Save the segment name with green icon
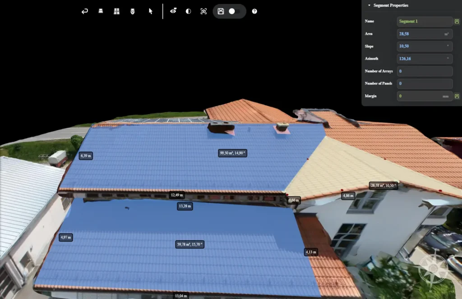The image size is (462, 299). coord(457,21)
